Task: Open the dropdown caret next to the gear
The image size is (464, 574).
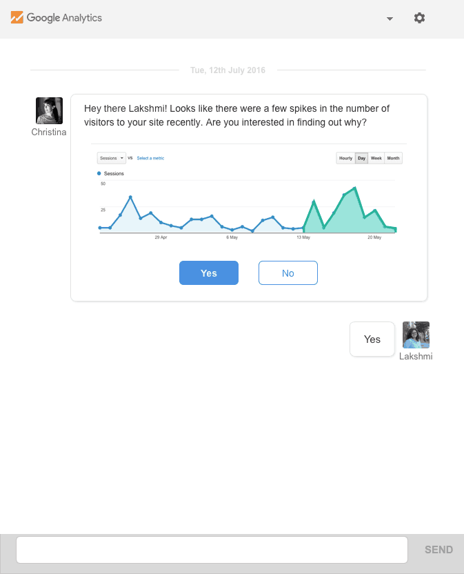Action: pos(390,19)
